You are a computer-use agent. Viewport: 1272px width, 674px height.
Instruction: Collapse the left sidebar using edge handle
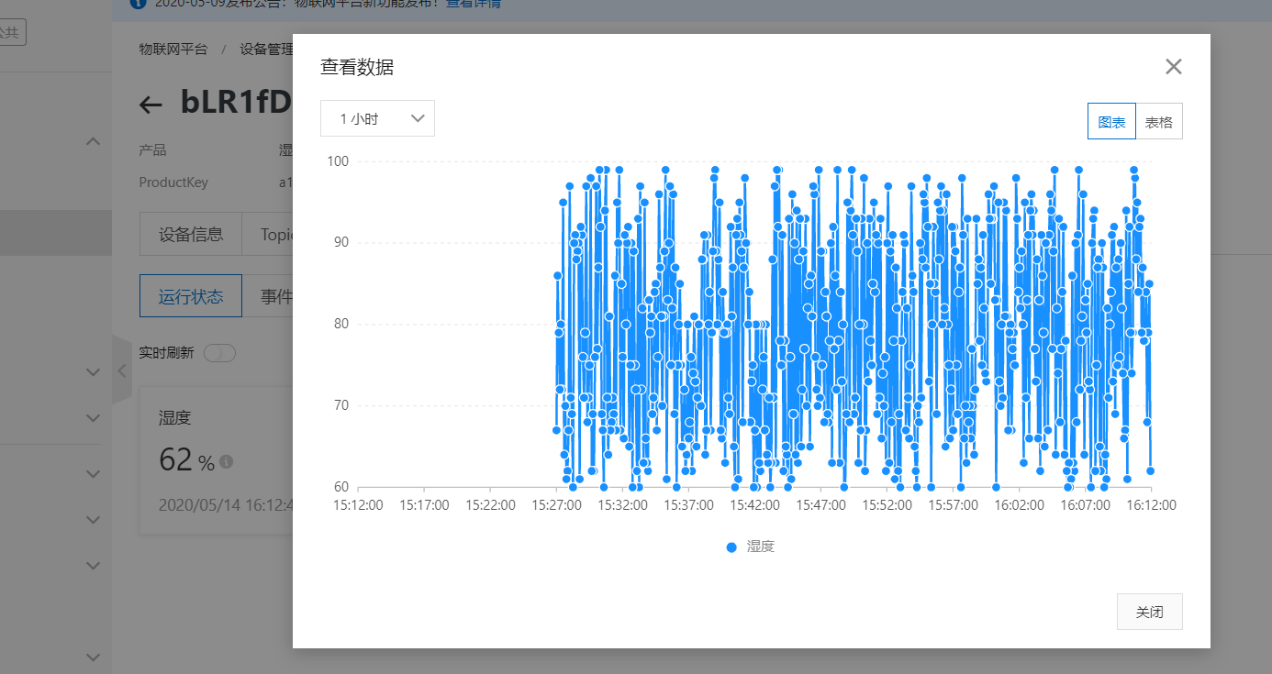(x=121, y=370)
